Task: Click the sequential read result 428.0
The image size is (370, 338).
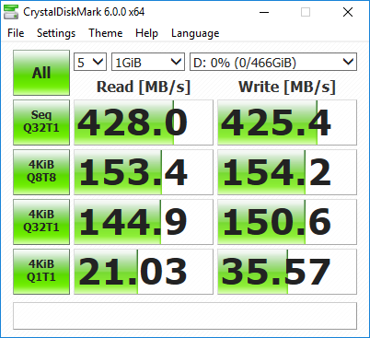Action: pos(144,122)
